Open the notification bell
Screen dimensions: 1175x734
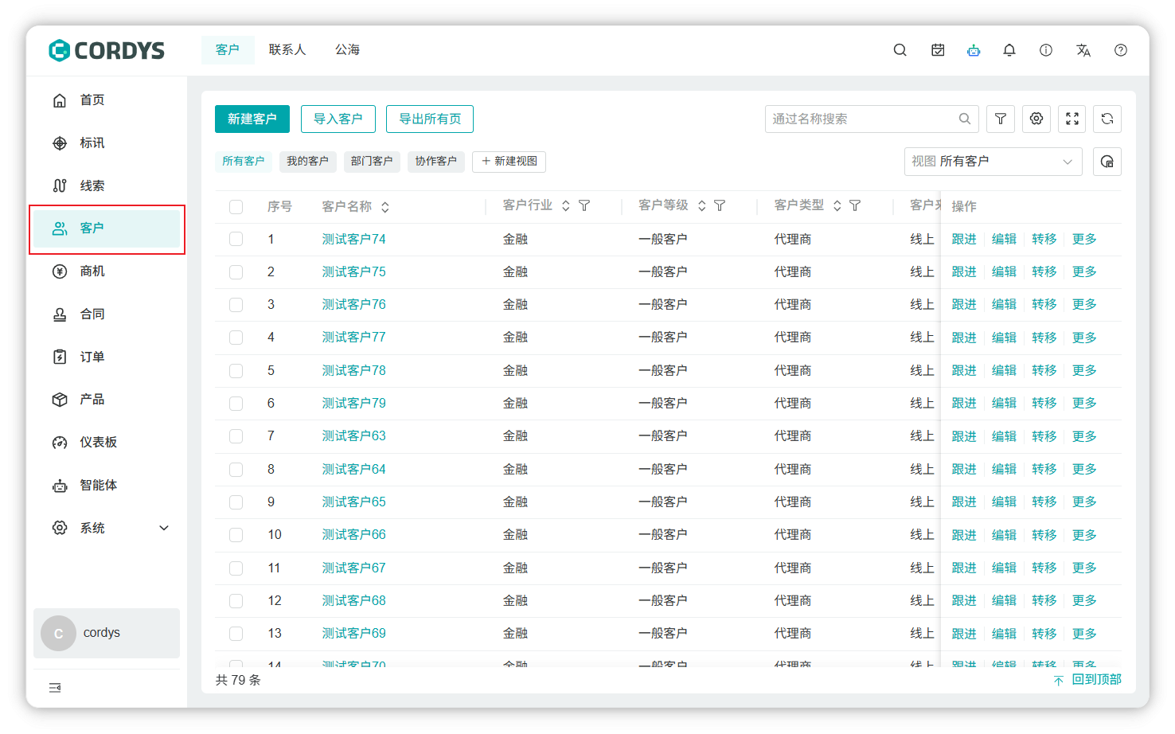pyautogui.click(x=1009, y=50)
